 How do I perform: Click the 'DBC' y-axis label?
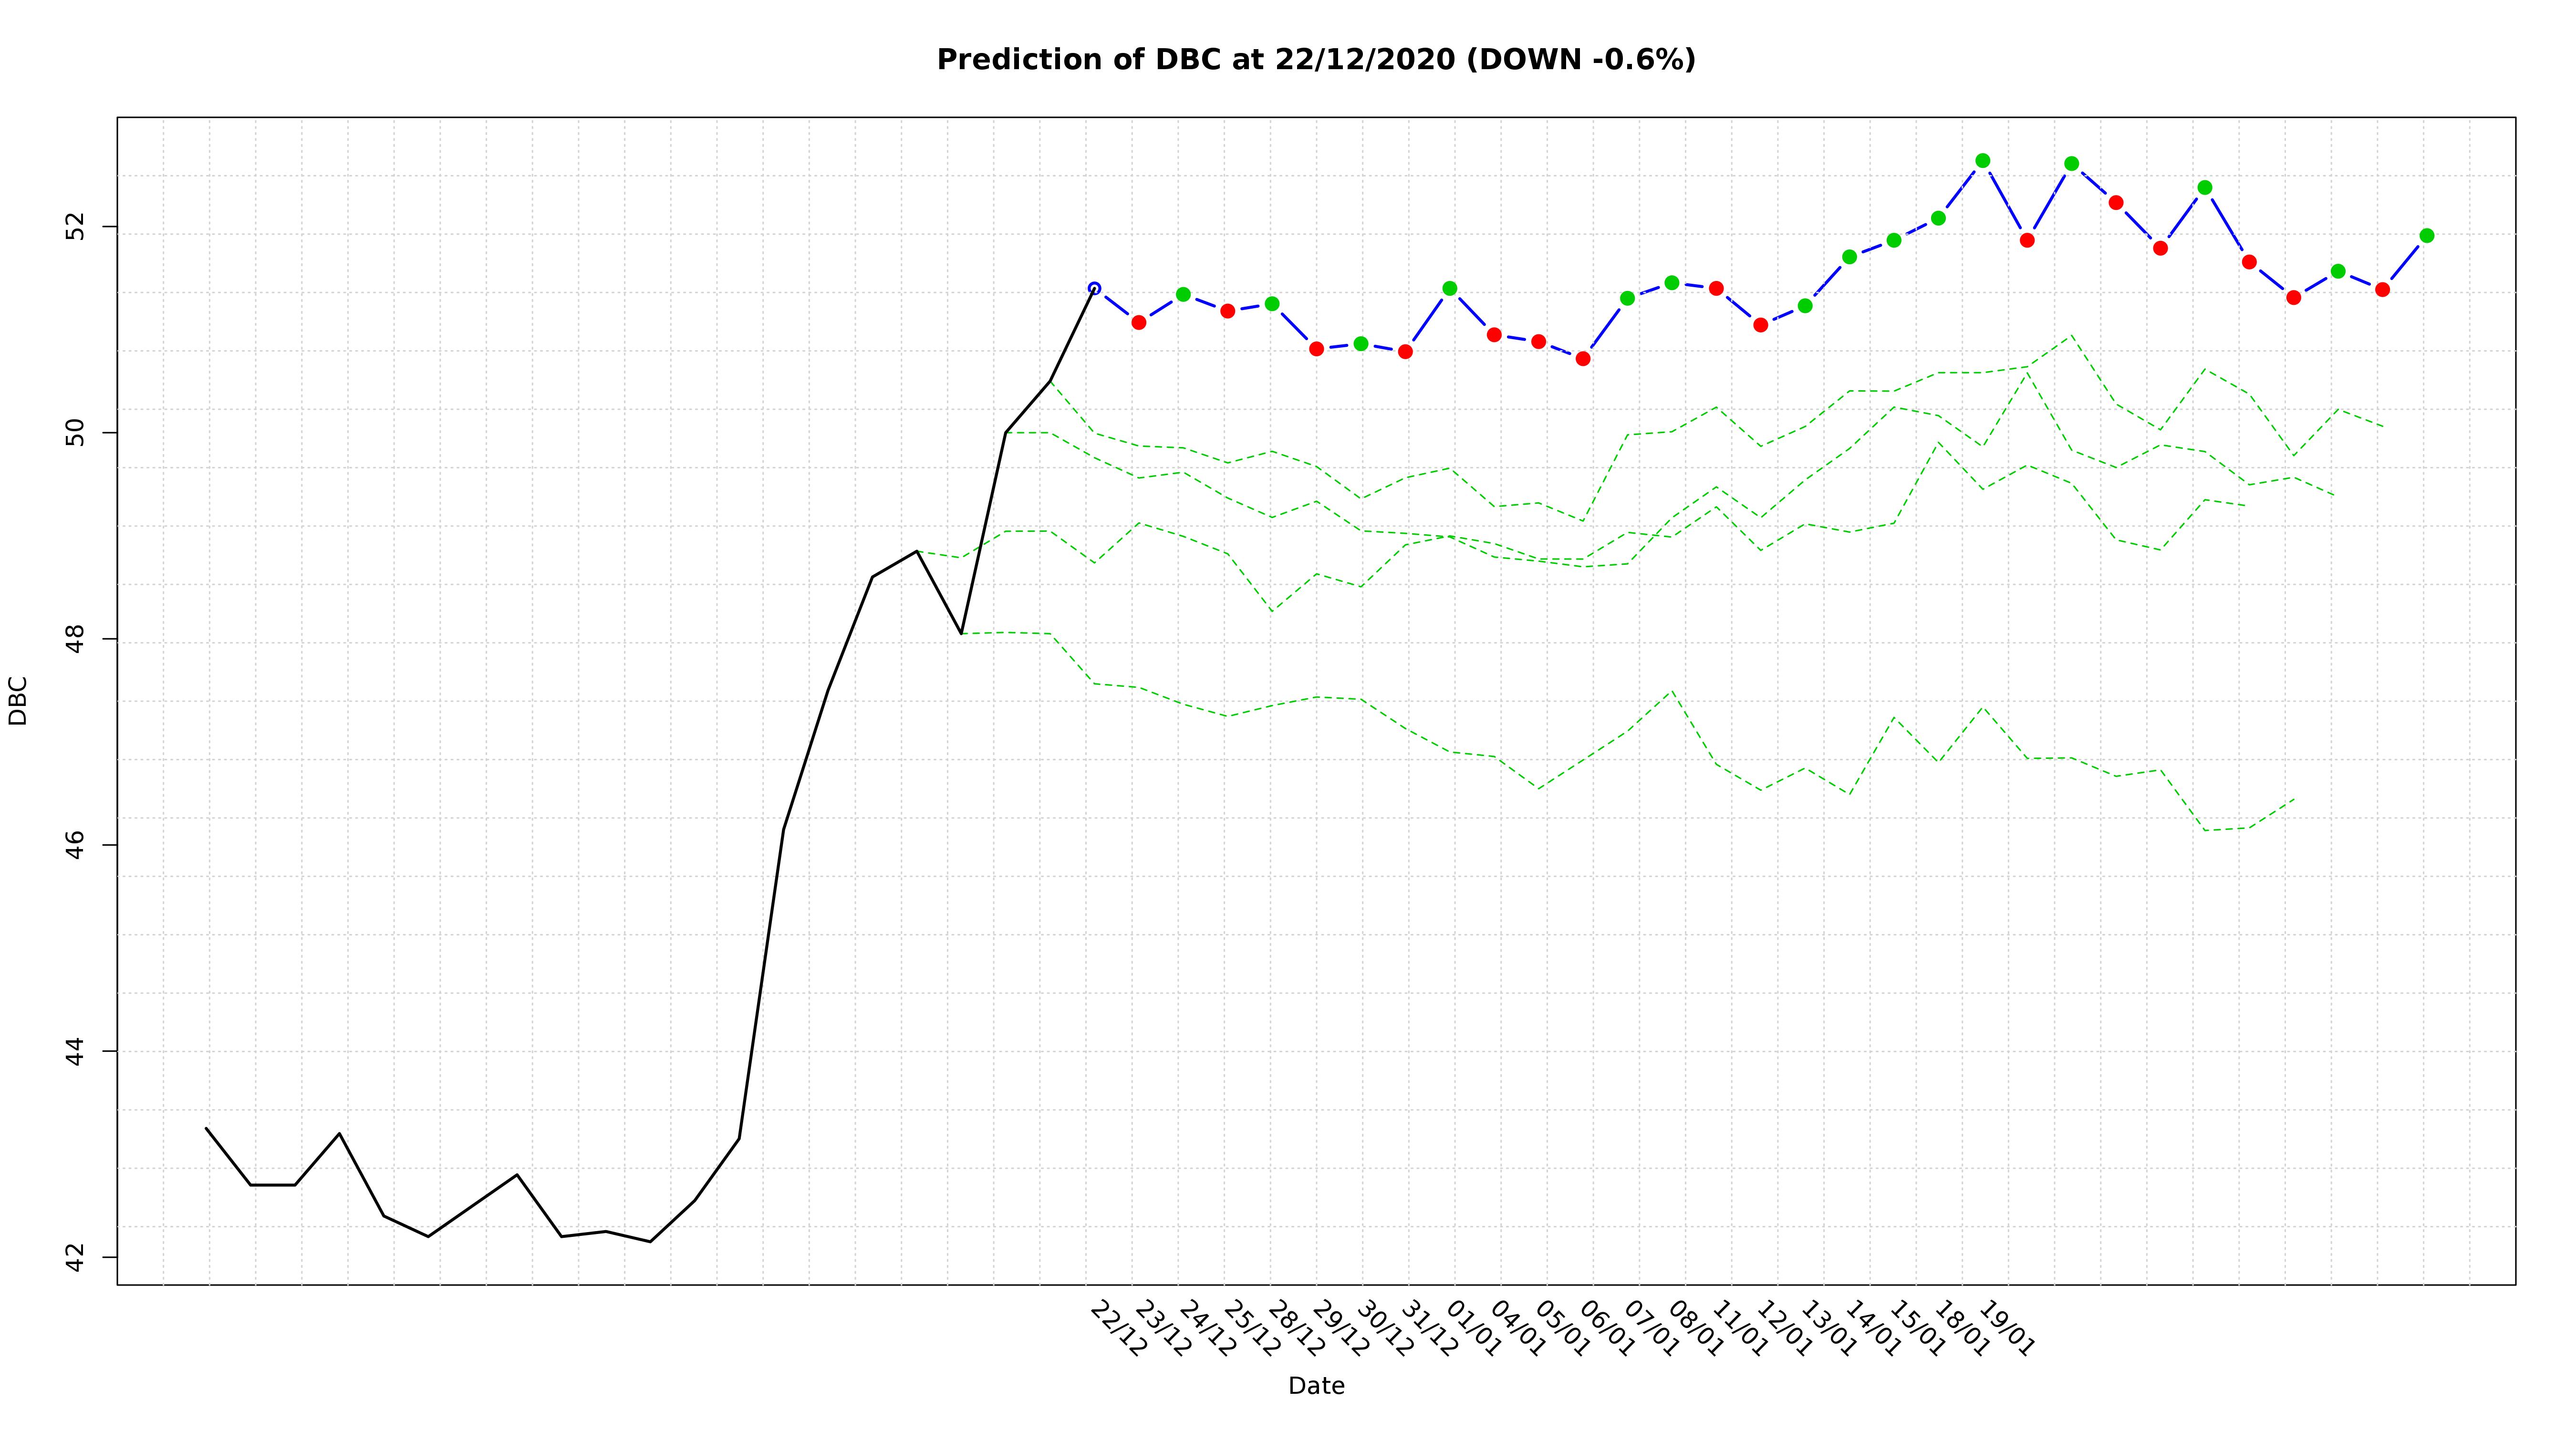click(x=18, y=700)
